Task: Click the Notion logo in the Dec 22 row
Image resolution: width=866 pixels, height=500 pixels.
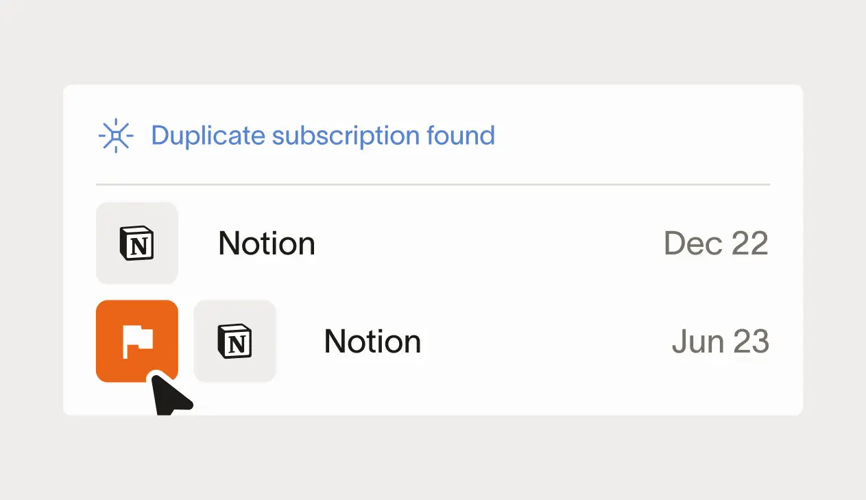Action: (x=136, y=243)
